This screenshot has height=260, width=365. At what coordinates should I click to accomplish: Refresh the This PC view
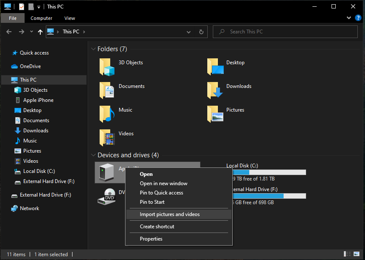tap(201, 32)
